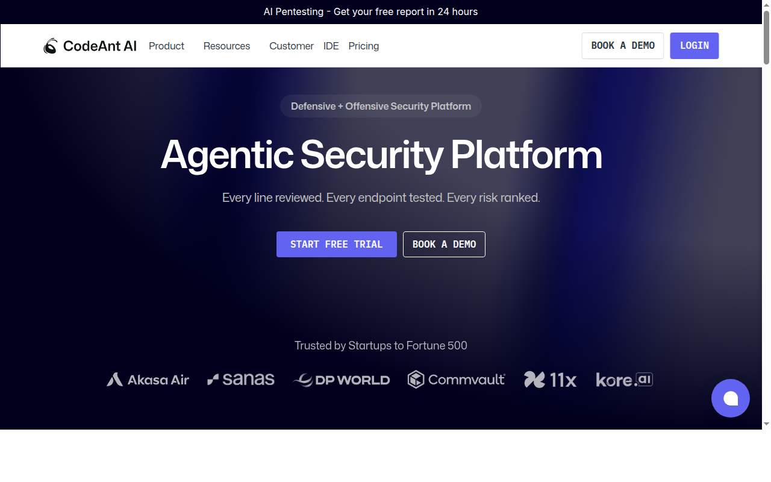Click the Commvault company logo

click(456, 380)
